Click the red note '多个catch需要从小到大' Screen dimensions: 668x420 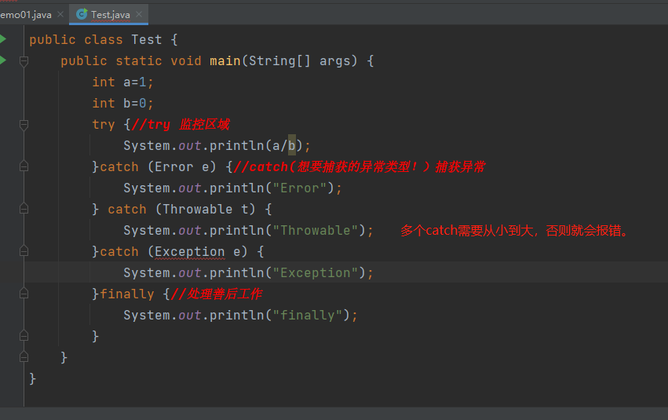point(466,231)
